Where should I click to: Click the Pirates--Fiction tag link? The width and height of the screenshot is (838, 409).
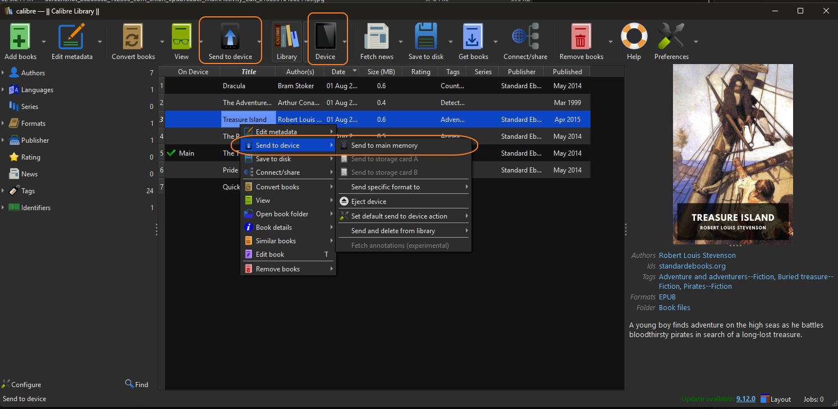707,286
